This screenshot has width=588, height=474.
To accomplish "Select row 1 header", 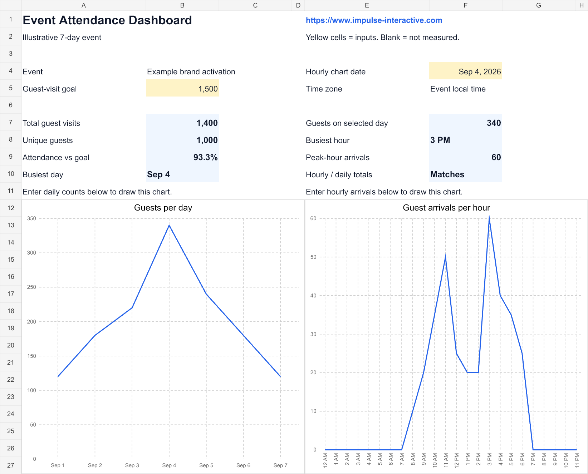I will 11,19.
